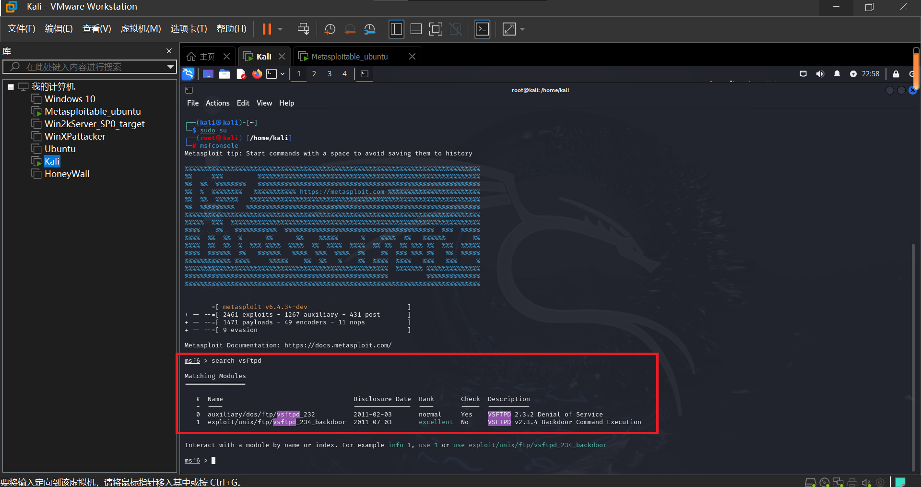
Task: Select Windows 10 in the library
Action: (x=70, y=99)
